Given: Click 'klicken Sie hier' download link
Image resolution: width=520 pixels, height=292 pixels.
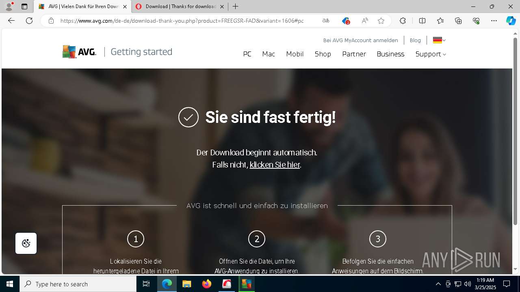Looking at the screenshot, I should (x=275, y=165).
